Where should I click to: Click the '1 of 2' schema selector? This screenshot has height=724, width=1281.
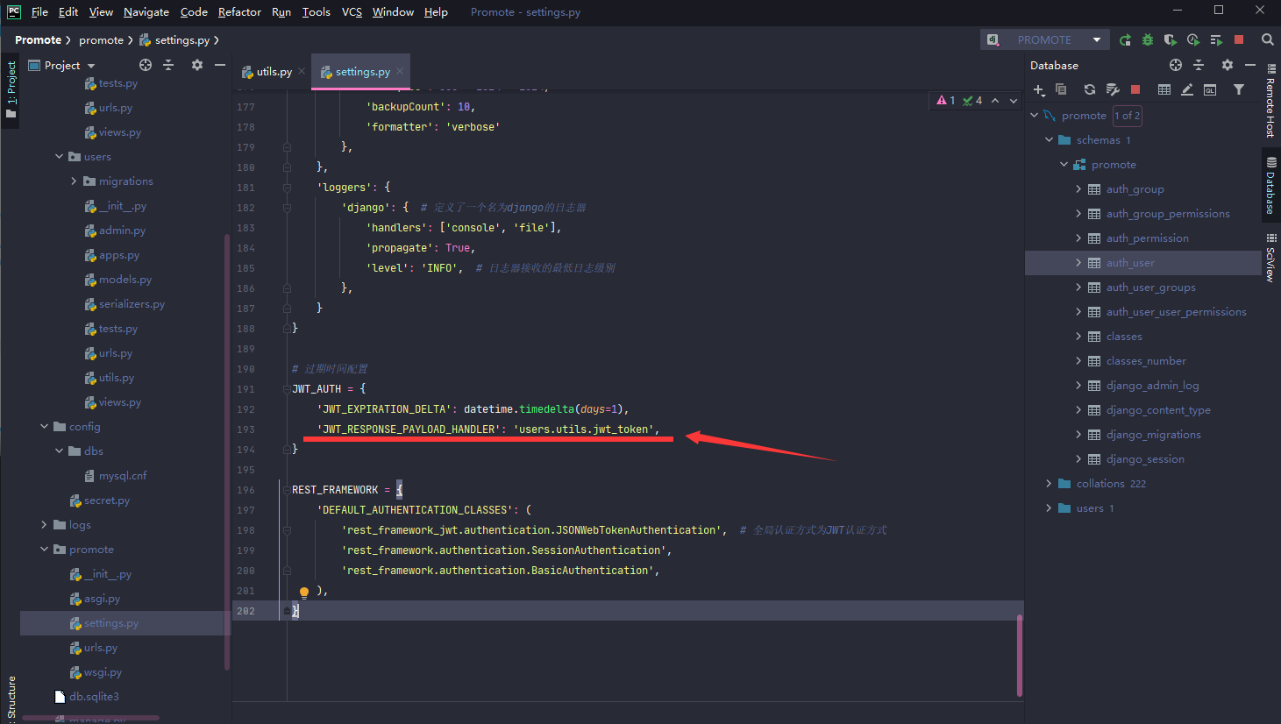click(1128, 116)
